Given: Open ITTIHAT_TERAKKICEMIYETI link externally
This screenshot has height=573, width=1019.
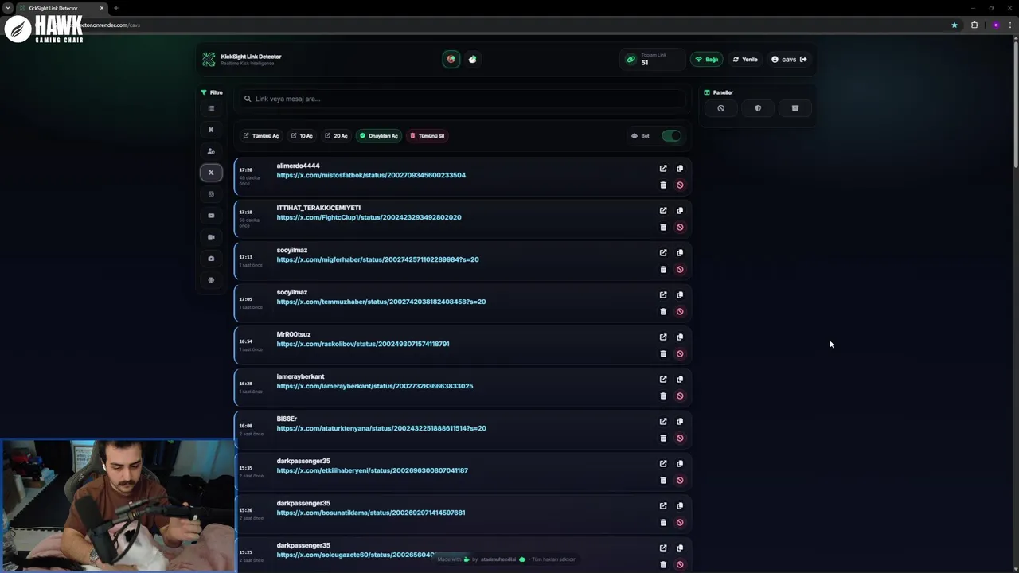Looking at the screenshot, I should pyautogui.click(x=663, y=211).
